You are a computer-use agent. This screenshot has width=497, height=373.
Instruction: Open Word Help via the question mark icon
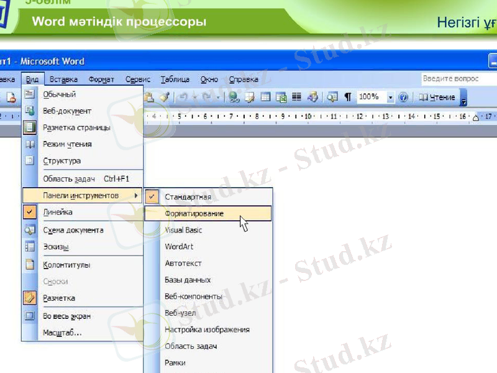403,98
